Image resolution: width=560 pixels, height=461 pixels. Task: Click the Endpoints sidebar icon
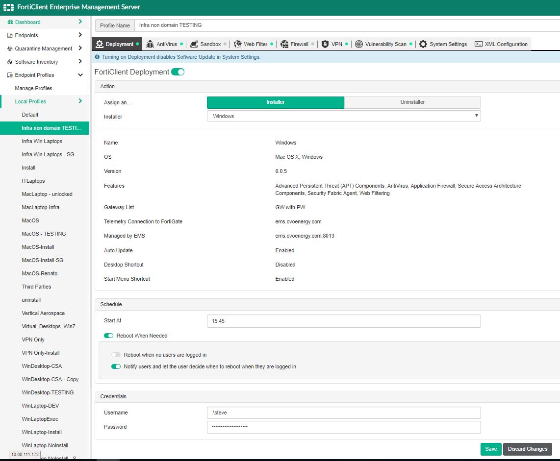pyautogui.click(x=10, y=35)
